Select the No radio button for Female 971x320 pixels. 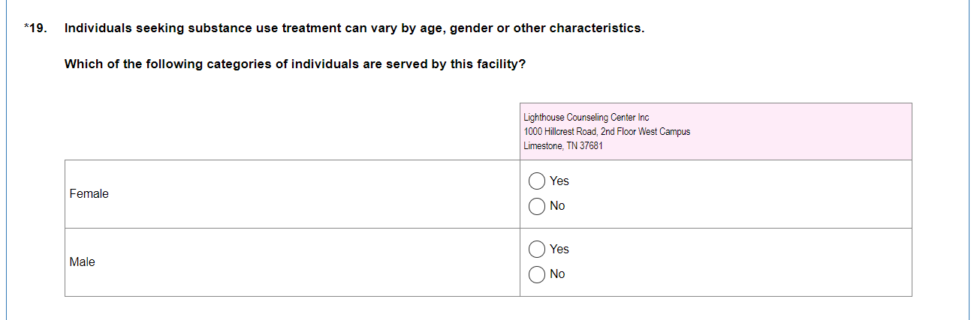(x=537, y=206)
